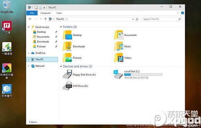Image resolution: width=201 pixels, height=128 pixels.
Task: Open the recent locations dropdown arrow
Action: click(41, 19)
